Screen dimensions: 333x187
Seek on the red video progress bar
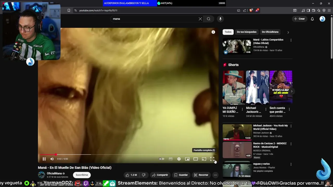[x=128, y=155]
